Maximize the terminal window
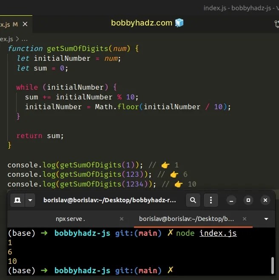 point(248,201)
